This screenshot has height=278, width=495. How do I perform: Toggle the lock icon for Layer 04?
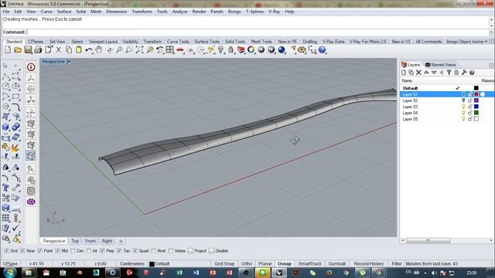pos(470,113)
